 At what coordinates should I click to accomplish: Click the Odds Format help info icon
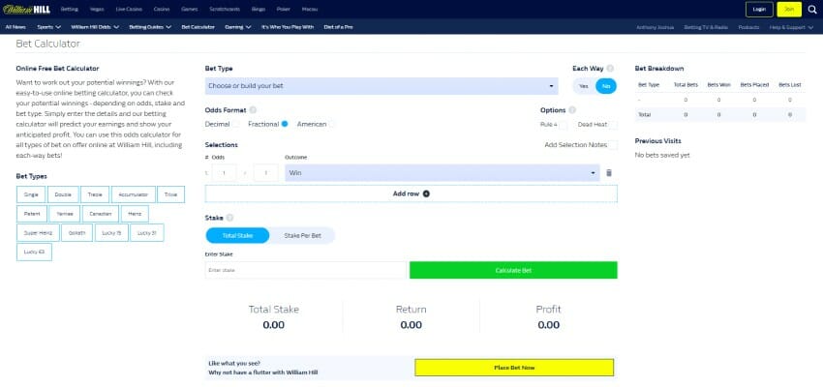tap(253, 110)
